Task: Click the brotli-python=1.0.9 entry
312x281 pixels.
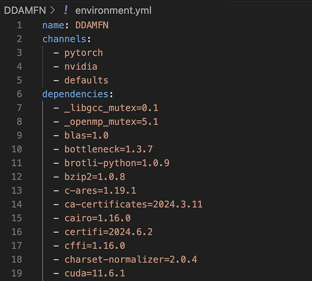Action: (117, 163)
